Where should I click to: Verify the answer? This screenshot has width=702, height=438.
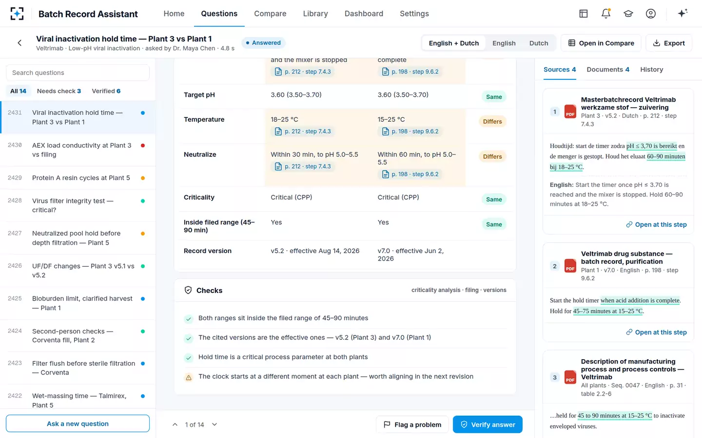coord(487,424)
